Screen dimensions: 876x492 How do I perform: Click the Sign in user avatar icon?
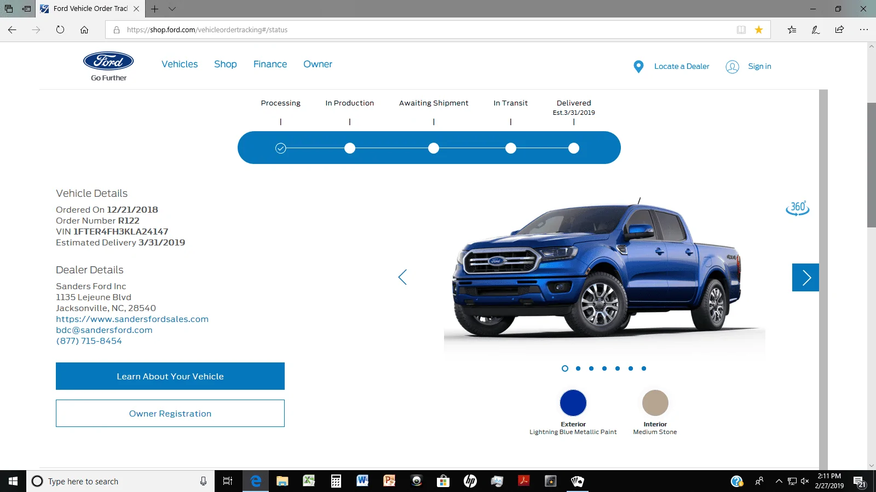[x=732, y=67]
